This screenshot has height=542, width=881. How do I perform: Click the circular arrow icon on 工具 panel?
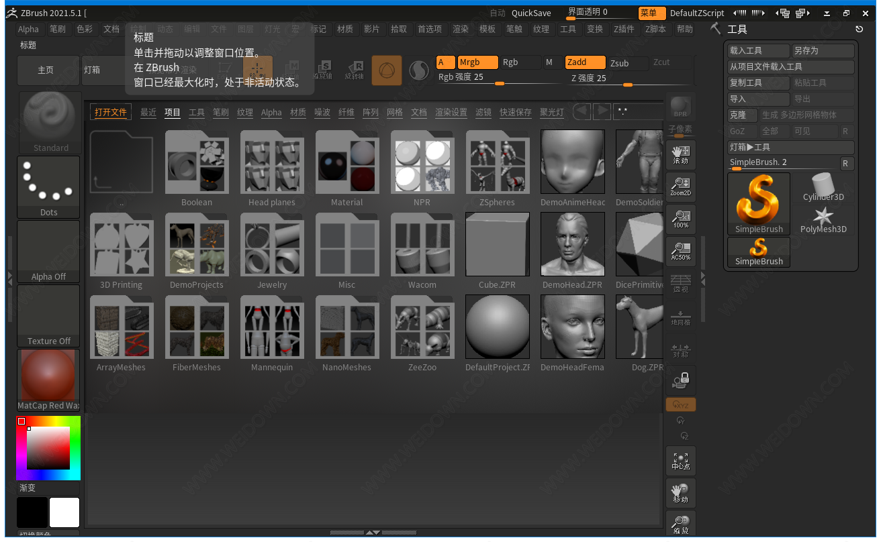tap(859, 29)
